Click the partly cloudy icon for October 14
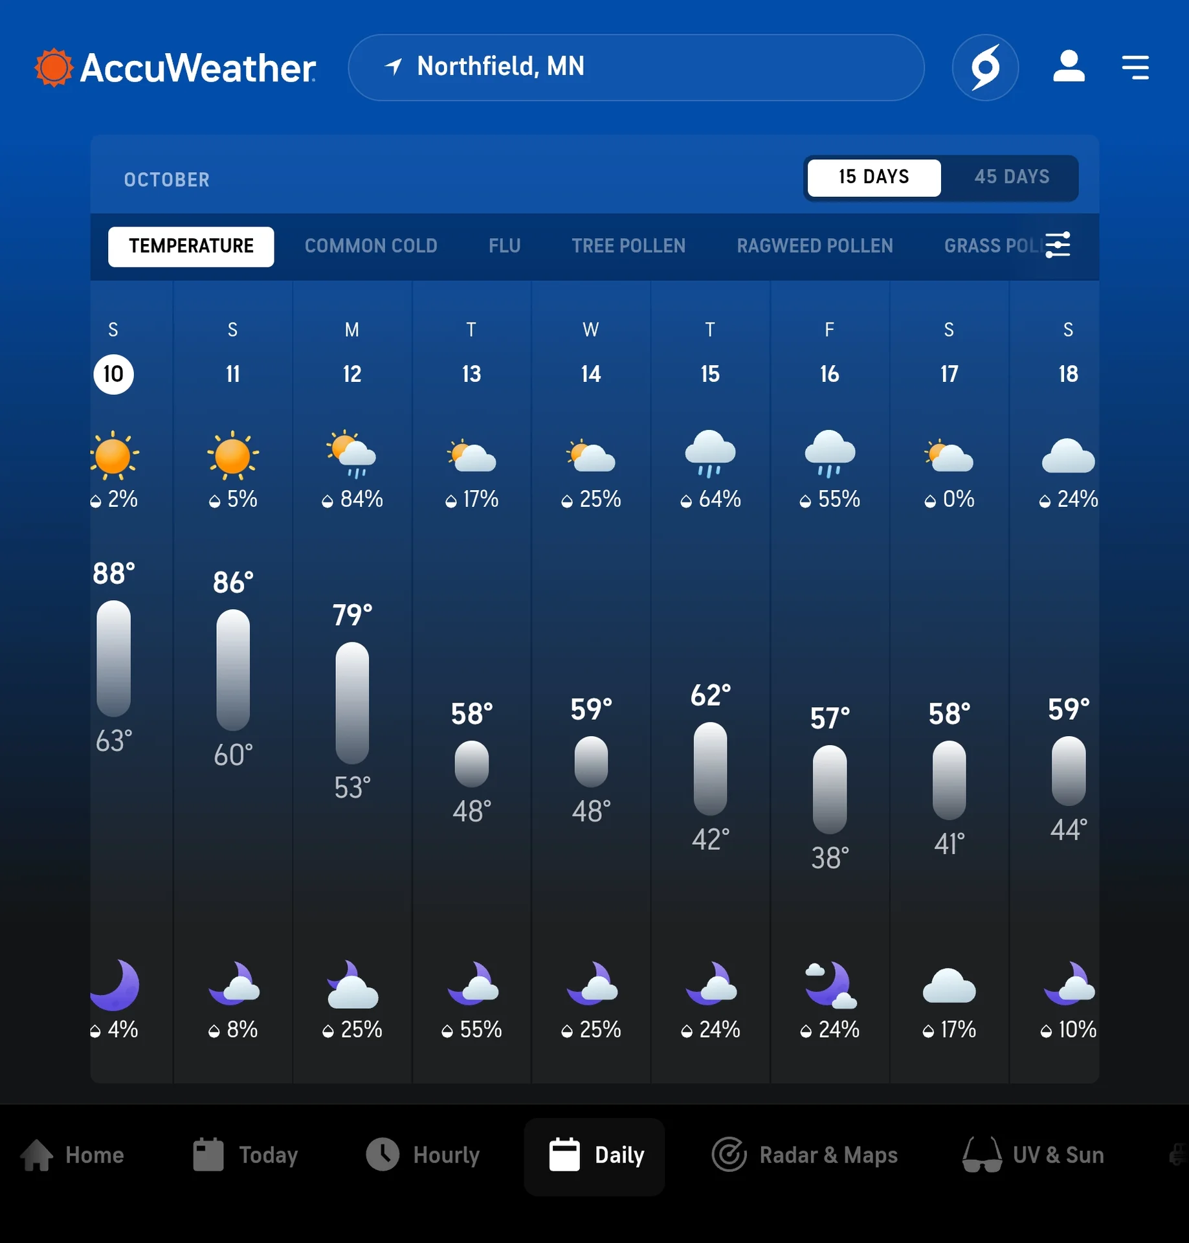Screen dimensions: 1189x1243 coord(590,455)
